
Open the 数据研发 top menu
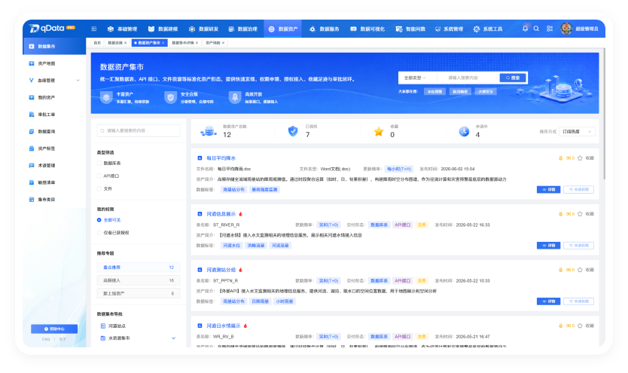click(203, 29)
